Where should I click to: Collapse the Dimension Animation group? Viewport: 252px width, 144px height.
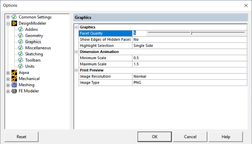(x=76, y=52)
